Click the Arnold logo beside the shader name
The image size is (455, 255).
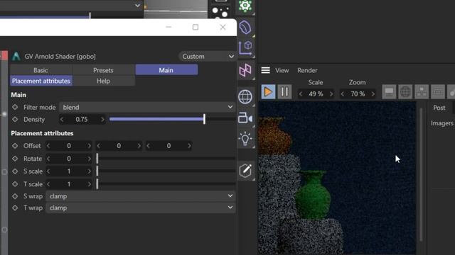(16, 56)
